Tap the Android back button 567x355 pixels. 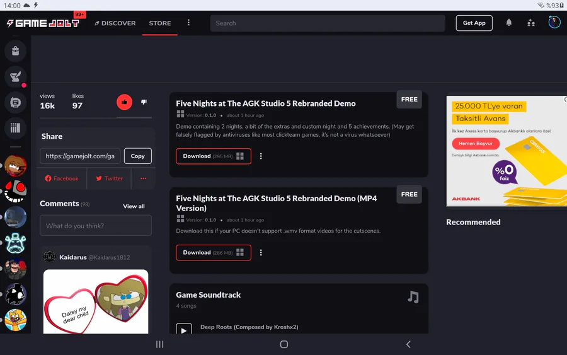(408, 344)
